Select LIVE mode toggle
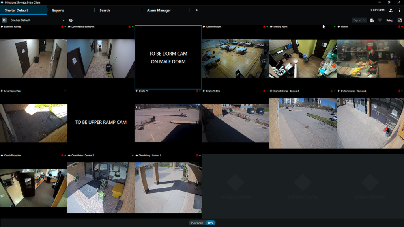Screen dimensions: 404x227 tap(211, 223)
